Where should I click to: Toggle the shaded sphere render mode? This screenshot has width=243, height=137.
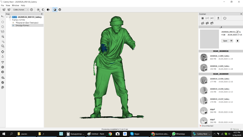coord(55,10)
